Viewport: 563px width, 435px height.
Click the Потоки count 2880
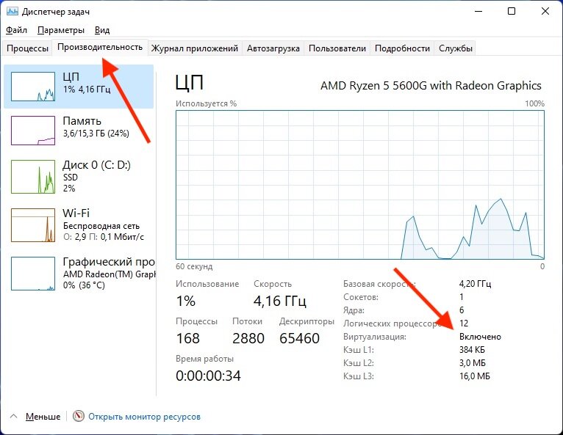[248, 338]
